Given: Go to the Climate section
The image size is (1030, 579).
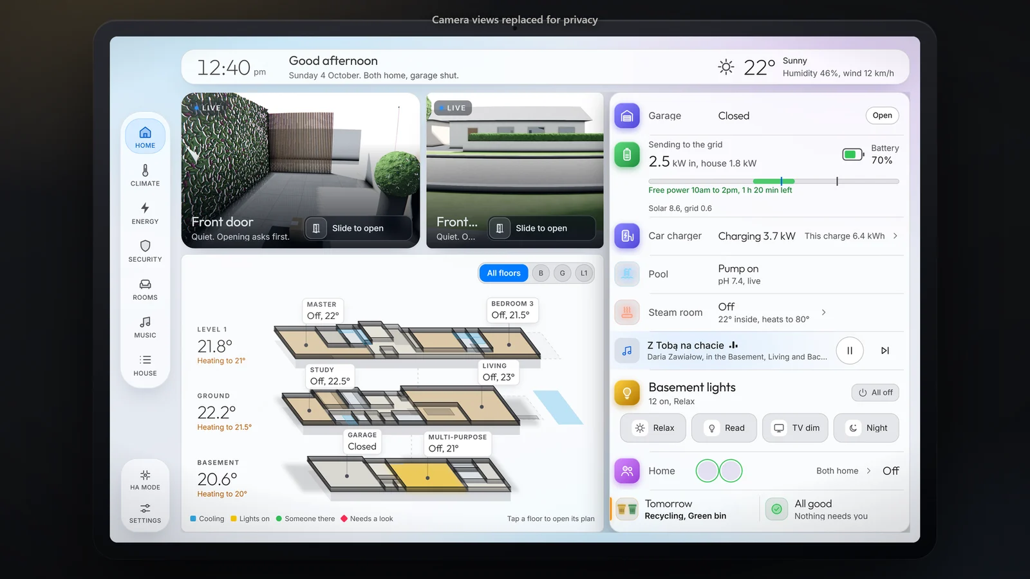Looking at the screenshot, I should (145, 175).
